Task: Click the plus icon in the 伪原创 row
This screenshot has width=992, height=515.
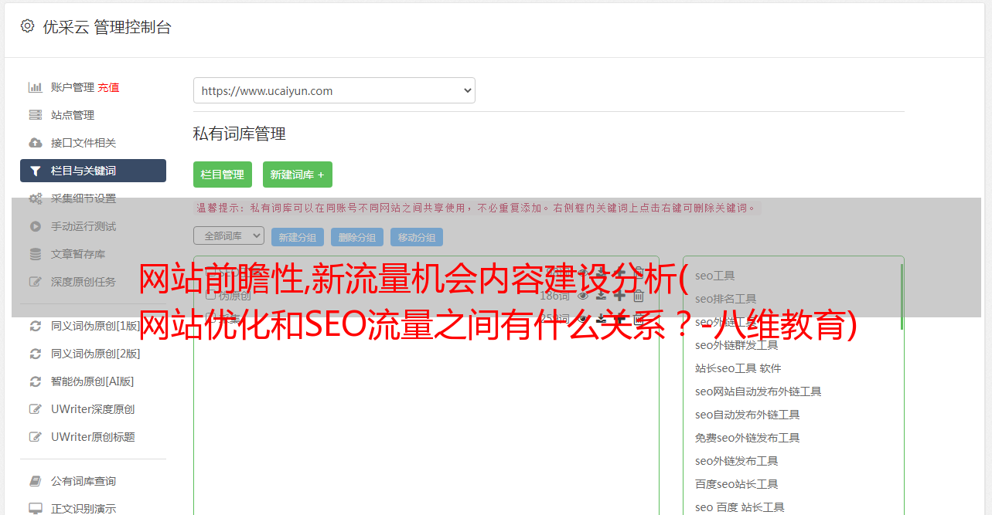Action: coord(619,296)
